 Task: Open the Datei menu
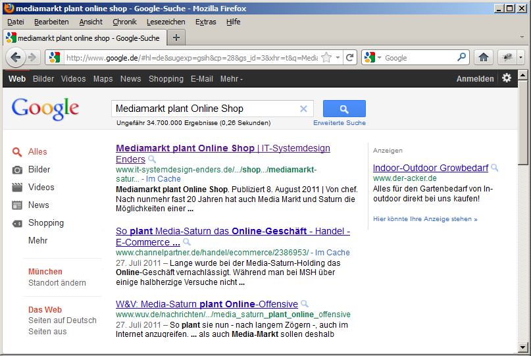coord(16,22)
